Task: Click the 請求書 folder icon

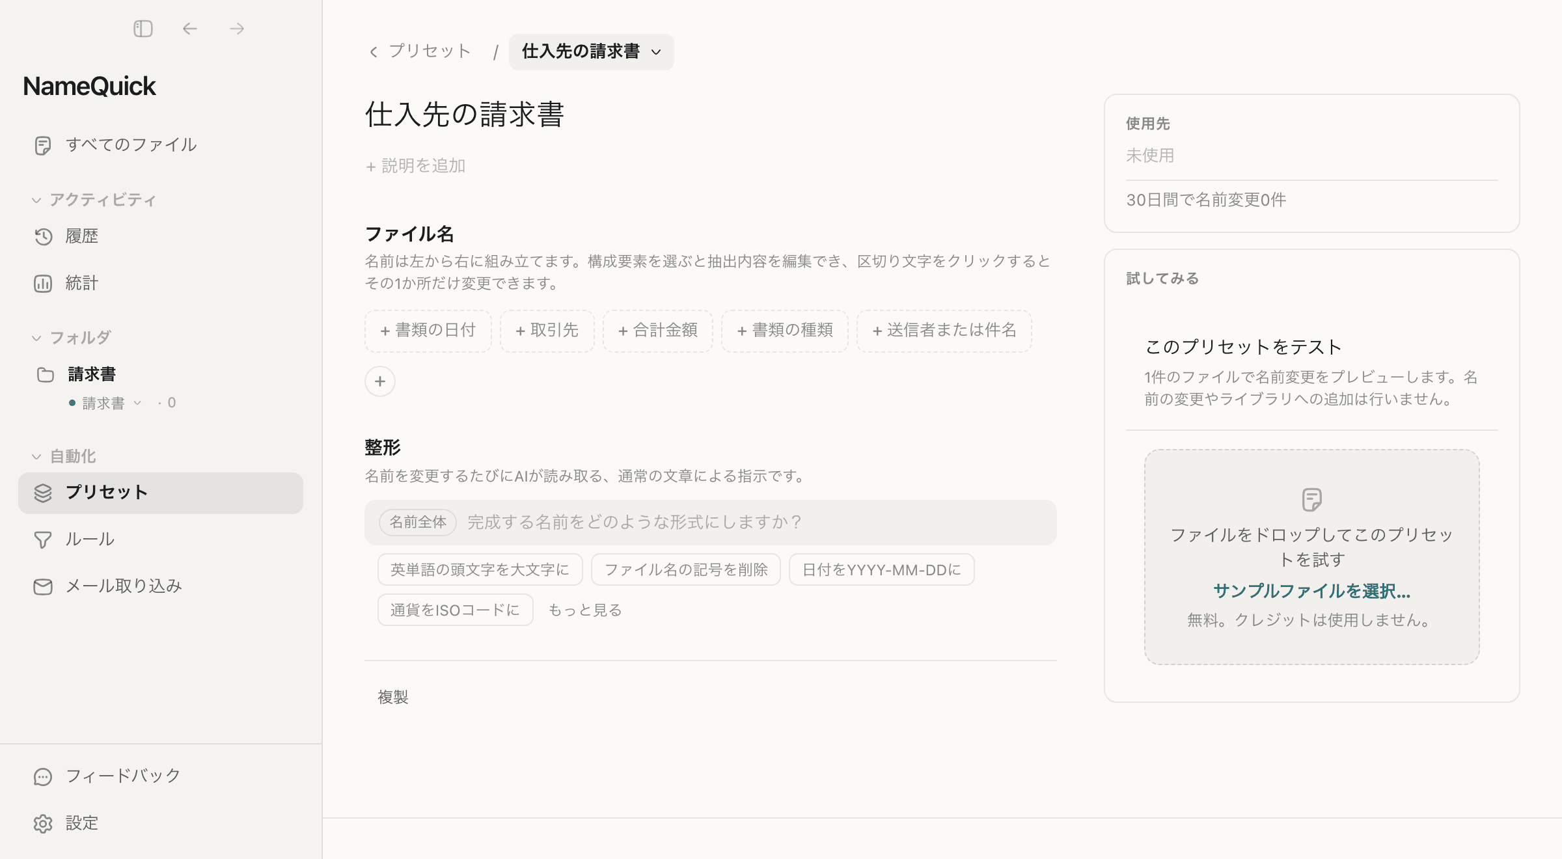Action: coord(46,375)
